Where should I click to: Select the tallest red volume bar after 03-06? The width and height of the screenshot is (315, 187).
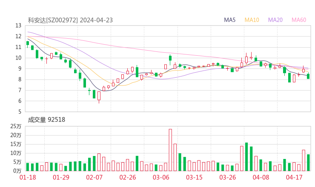coord(170,150)
